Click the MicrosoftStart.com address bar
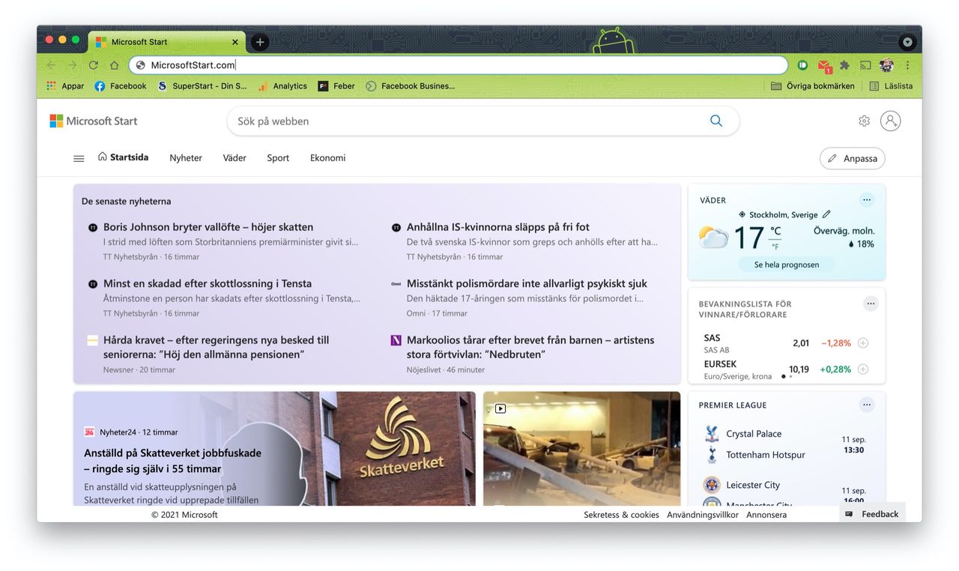The height and width of the screenshot is (571, 959). 458,65
